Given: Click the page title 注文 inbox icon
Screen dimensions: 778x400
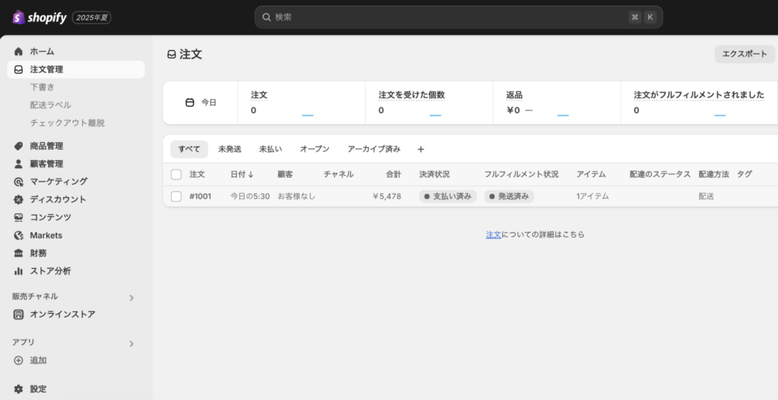Looking at the screenshot, I should [172, 55].
